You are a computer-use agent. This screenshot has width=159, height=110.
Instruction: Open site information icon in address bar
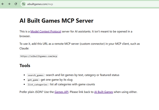pos(24,4)
